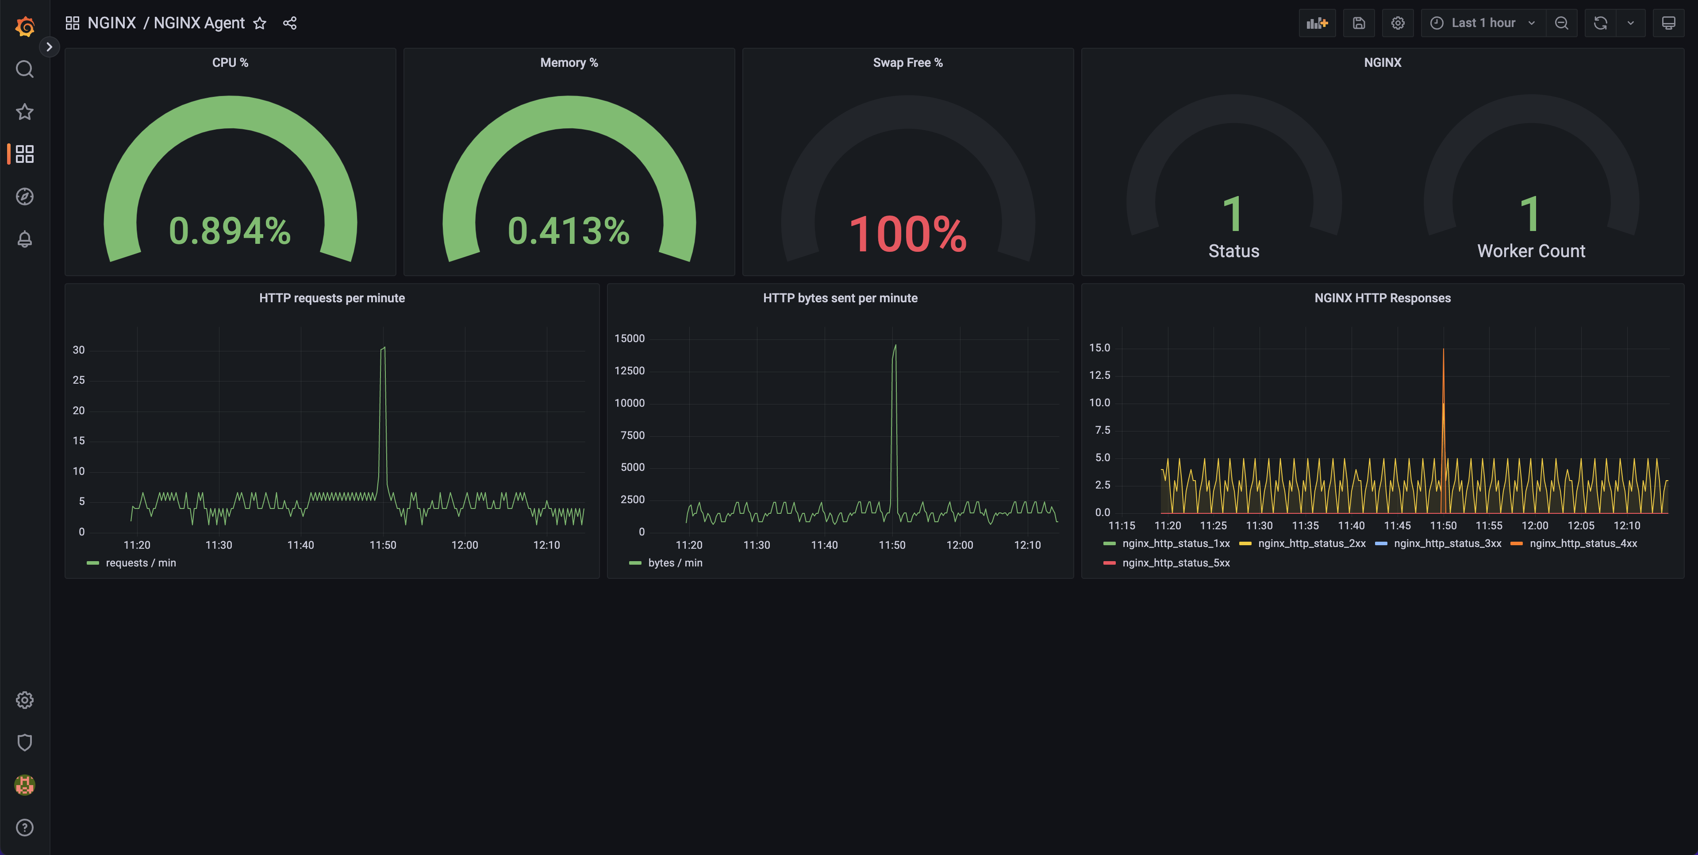1698x855 pixels.
Task: Refresh the dashboard
Action: [1600, 23]
